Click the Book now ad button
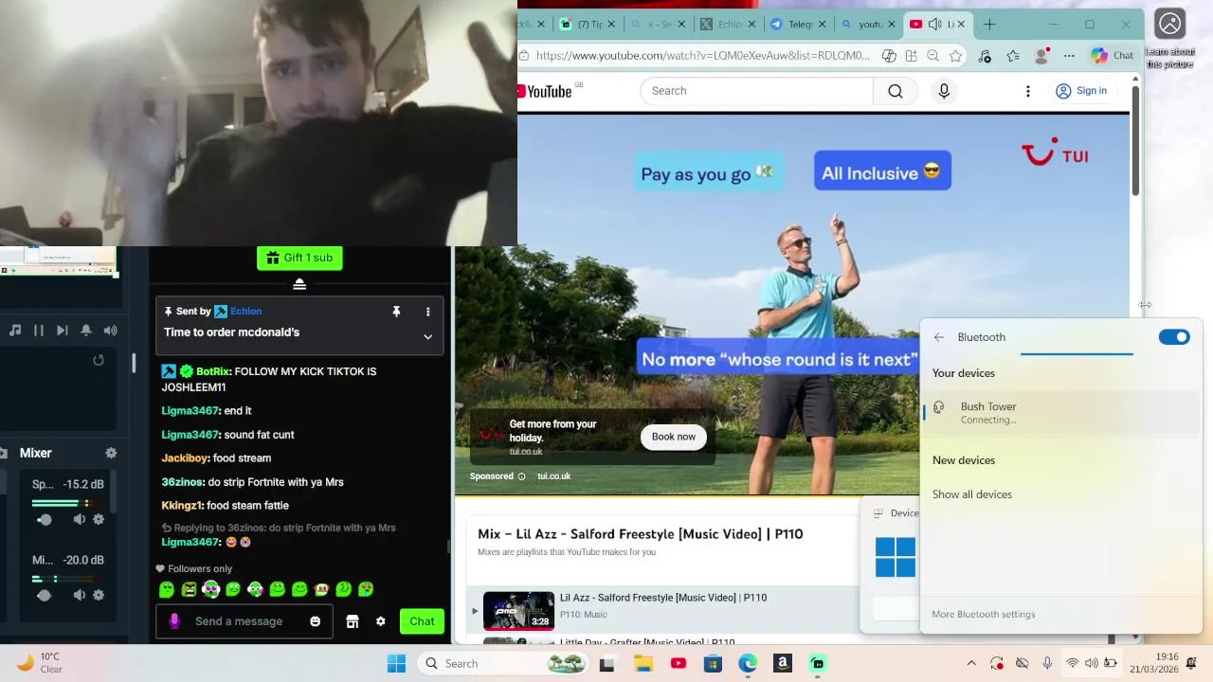Image resolution: width=1213 pixels, height=682 pixels. click(x=674, y=437)
